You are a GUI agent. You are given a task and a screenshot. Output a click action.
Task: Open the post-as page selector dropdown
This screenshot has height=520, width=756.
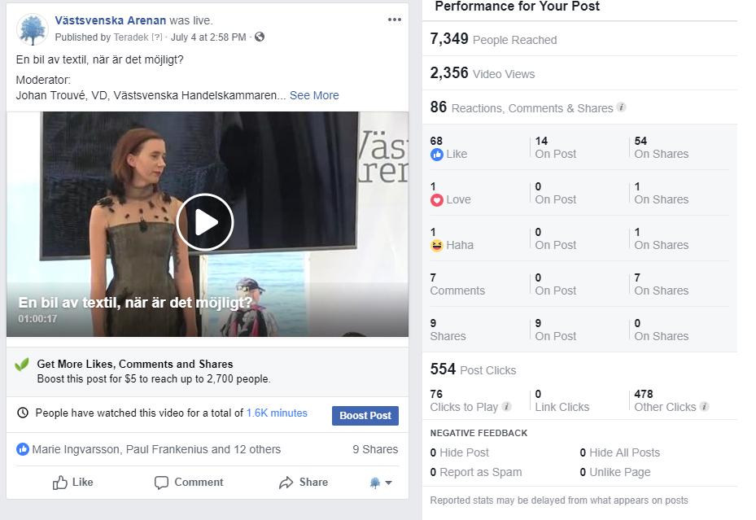pos(380,483)
